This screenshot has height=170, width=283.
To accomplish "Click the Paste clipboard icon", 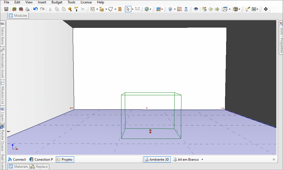I will pyautogui.click(x=63, y=9).
